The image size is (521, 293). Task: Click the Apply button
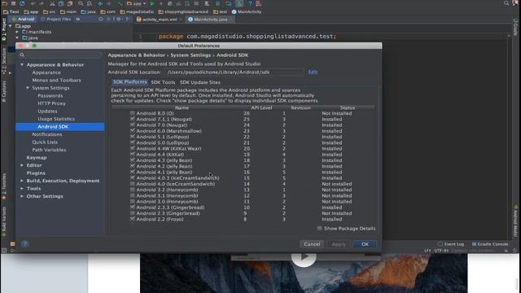339,244
